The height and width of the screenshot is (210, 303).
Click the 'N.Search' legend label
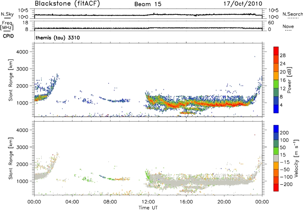[292, 14]
